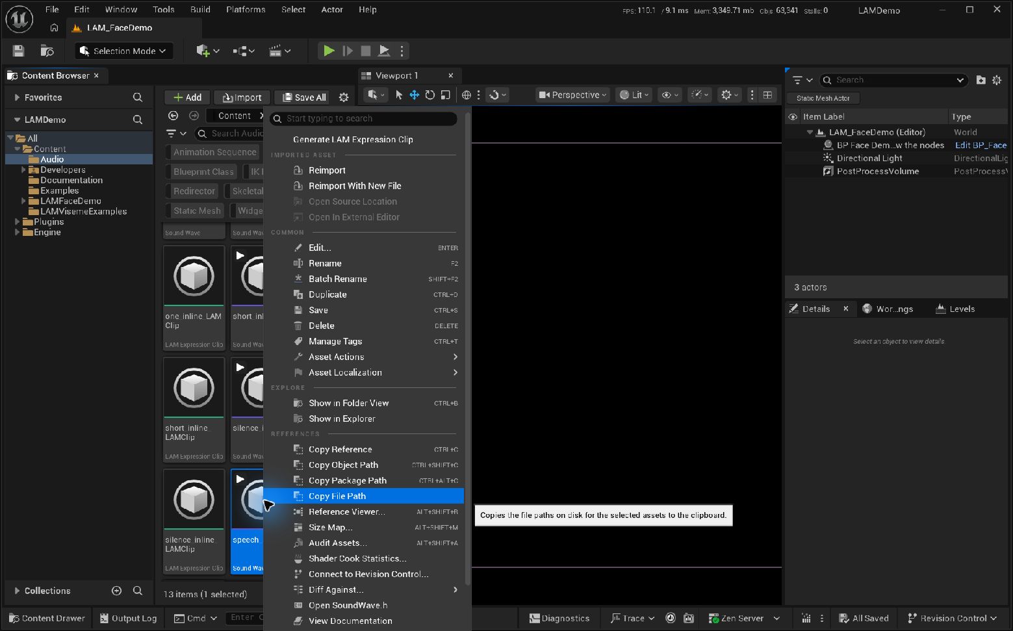
Task: Open the Content Drawer
Action: (46, 618)
